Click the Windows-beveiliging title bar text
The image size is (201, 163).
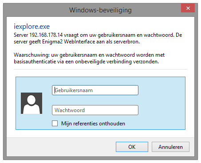pos(100,10)
